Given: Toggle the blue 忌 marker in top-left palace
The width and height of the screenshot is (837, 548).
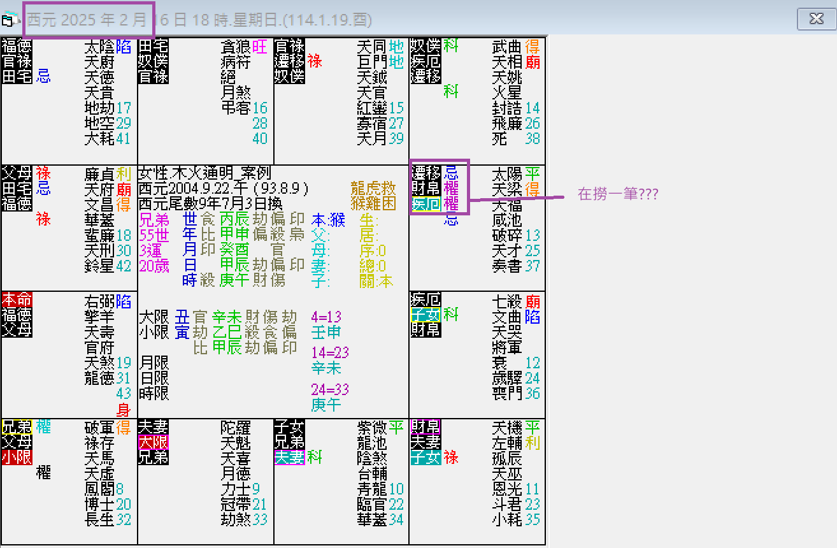Looking at the screenshot, I should pos(43,76).
